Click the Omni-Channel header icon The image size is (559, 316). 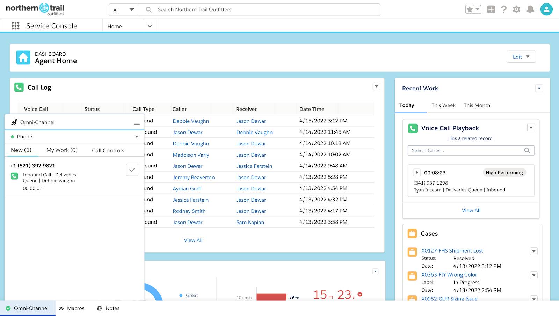point(14,122)
